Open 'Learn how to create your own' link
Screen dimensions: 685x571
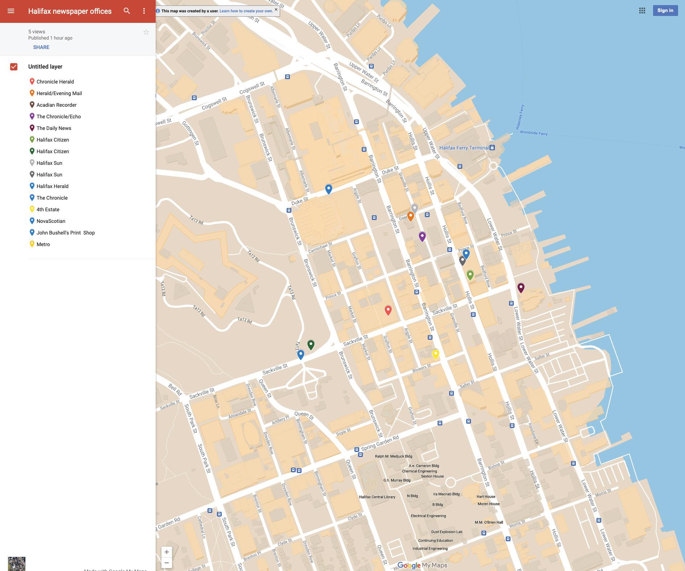pos(246,11)
